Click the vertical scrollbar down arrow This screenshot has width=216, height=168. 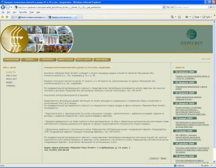pos(214,162)
